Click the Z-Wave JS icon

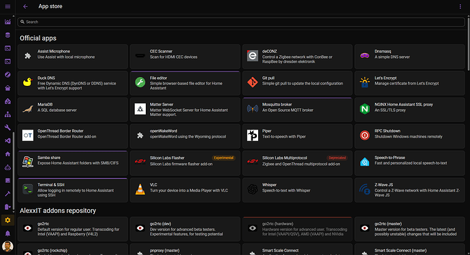364,190
